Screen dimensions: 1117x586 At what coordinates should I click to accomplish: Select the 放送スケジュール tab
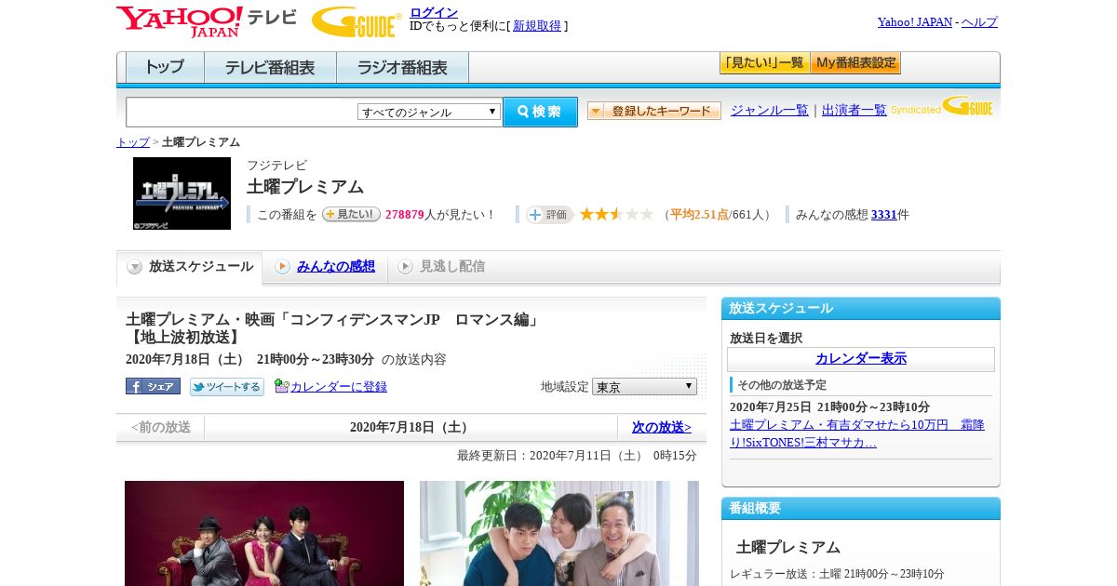(190, 267)
